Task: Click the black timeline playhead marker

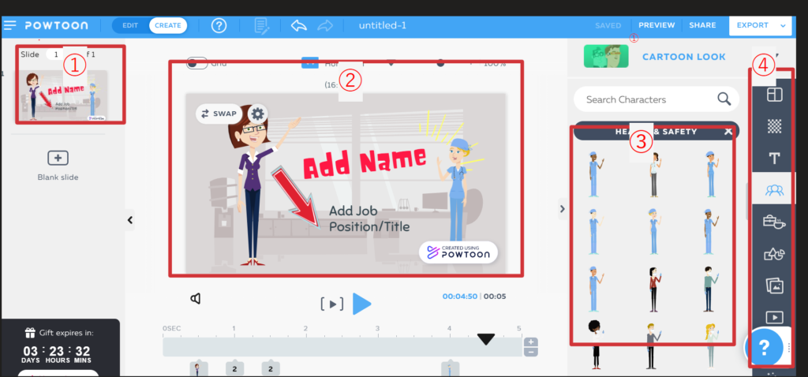Action: (486, 339)
